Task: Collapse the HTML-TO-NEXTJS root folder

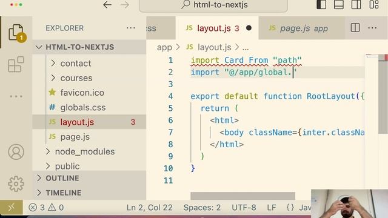Action: pos(89,47)
